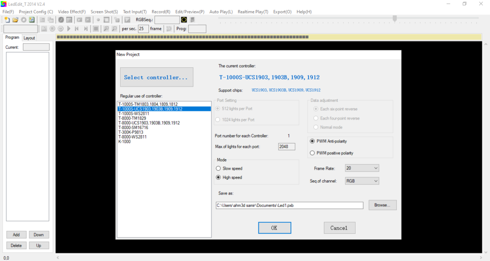Select PWM positive polarity option
This screenshot has width=490, height=261.
tap(331, 153)
